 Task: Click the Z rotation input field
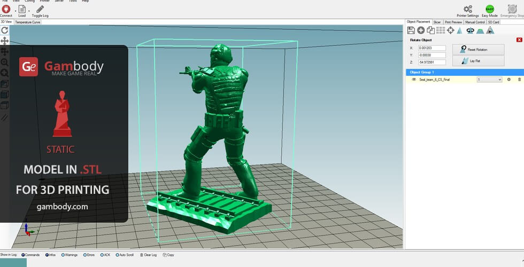(x=432, y=62)
